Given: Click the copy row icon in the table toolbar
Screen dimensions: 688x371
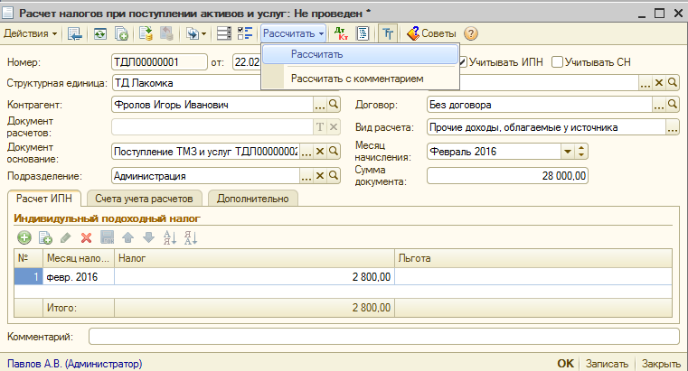Looking at the screenshot, I should 45,237.
